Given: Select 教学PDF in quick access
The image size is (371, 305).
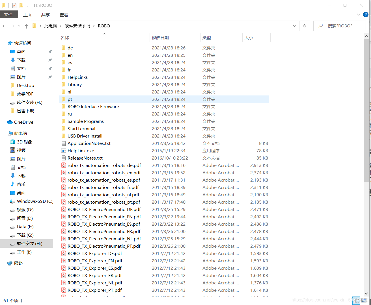Looking at the screenshot, I should 25,94.
